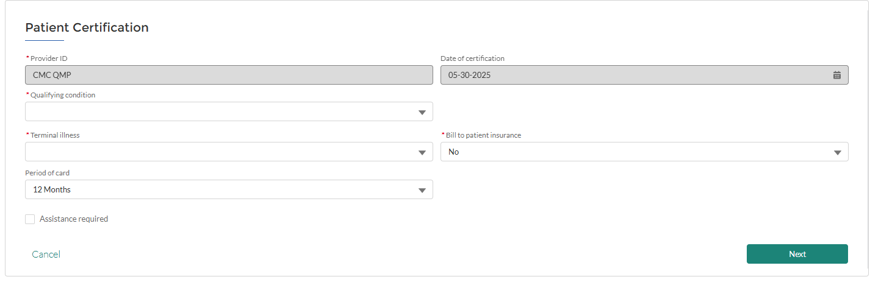This screenshot has width=881, height=299.
Task: Expand the empty Terminal illness select field
Action: coord(229,152)
